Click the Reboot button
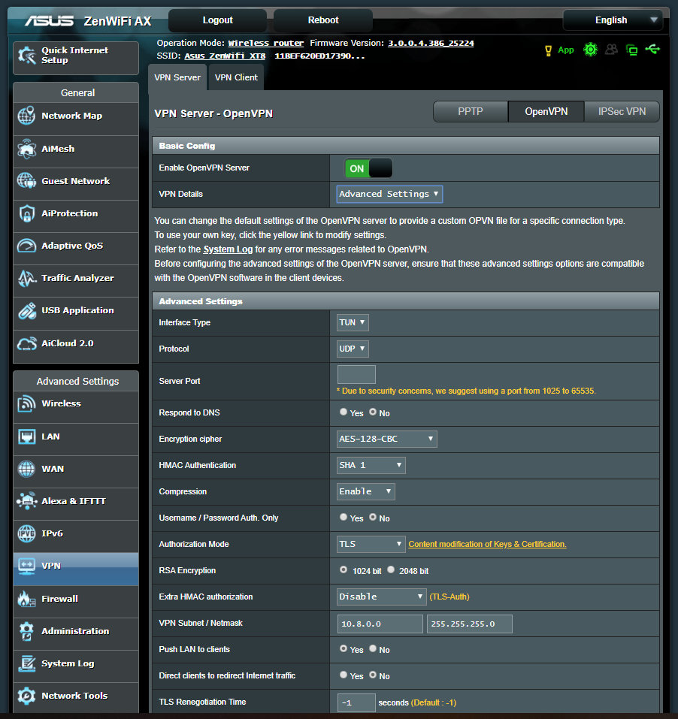The image size is (678, 719). pyautogui.click(x=323, y=20)
